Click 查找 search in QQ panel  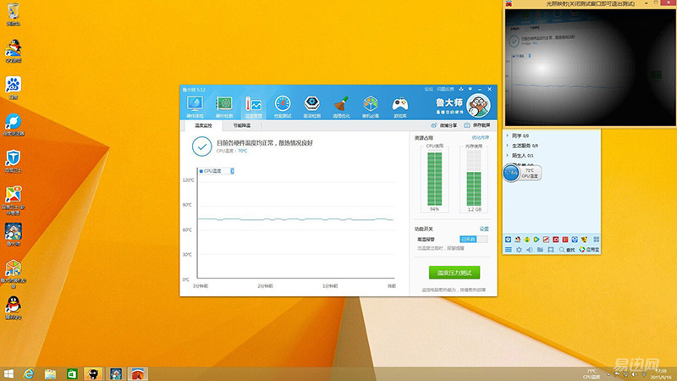[x=567, y=250]
